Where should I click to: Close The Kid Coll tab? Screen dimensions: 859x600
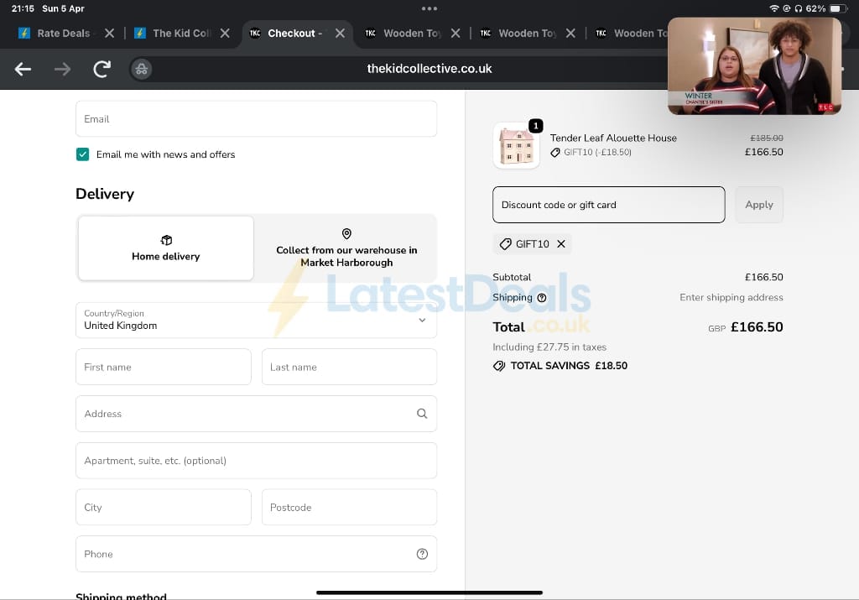(x=225, y=34)
